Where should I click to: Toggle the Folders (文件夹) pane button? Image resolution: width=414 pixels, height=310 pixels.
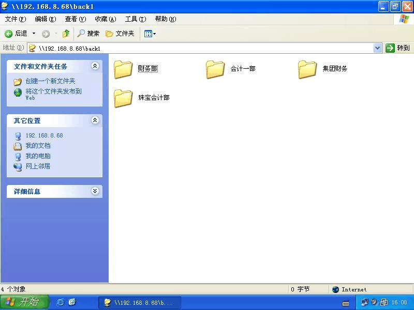[120, 34]
